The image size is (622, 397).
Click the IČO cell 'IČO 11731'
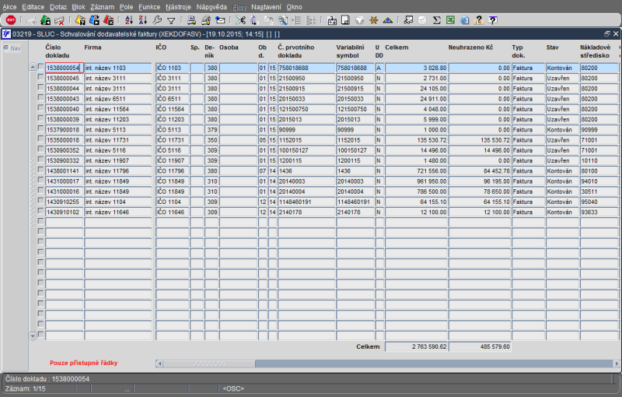172,140
